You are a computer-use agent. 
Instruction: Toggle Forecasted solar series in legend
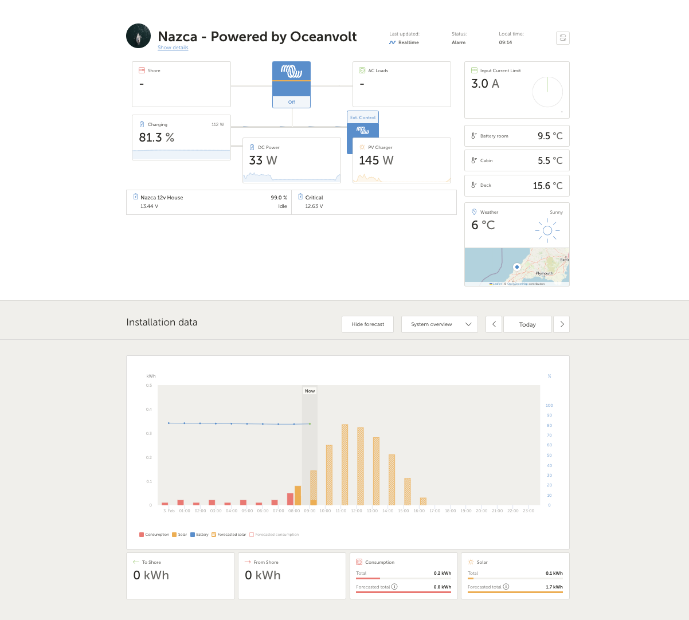tap(229, 535)
